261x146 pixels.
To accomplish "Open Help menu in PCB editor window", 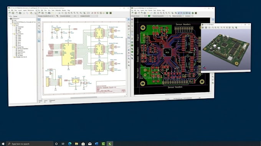I will click(x=163, y=10).
